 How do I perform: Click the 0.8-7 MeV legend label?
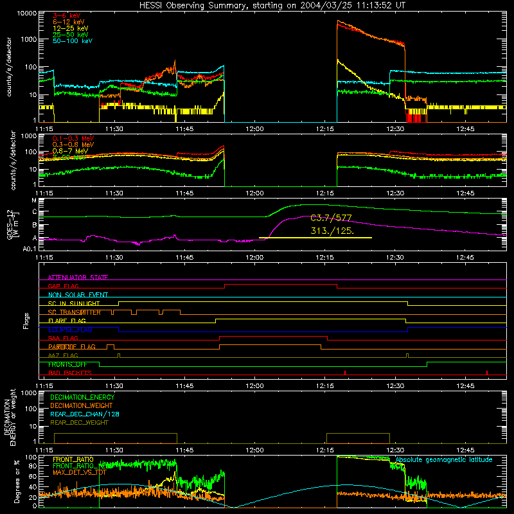tap(70, 151)
